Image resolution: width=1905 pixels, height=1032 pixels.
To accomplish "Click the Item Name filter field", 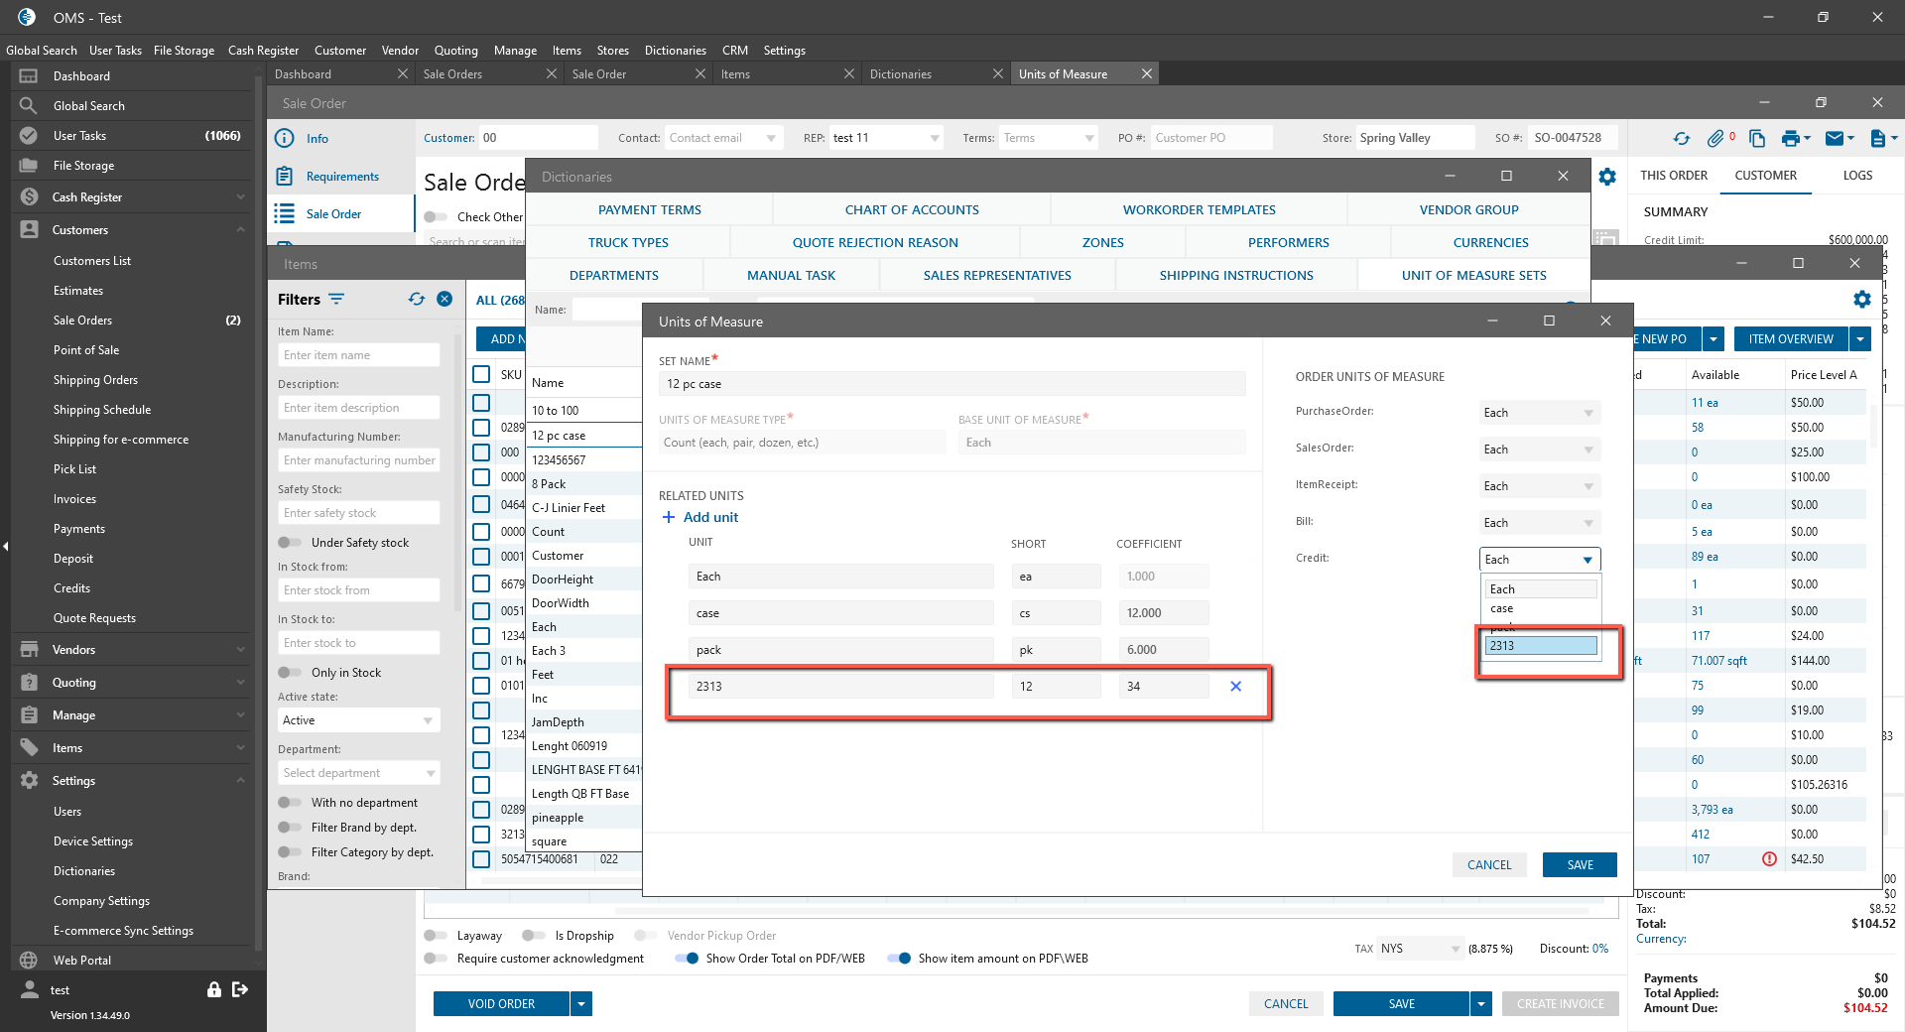I will coord(359,355).
